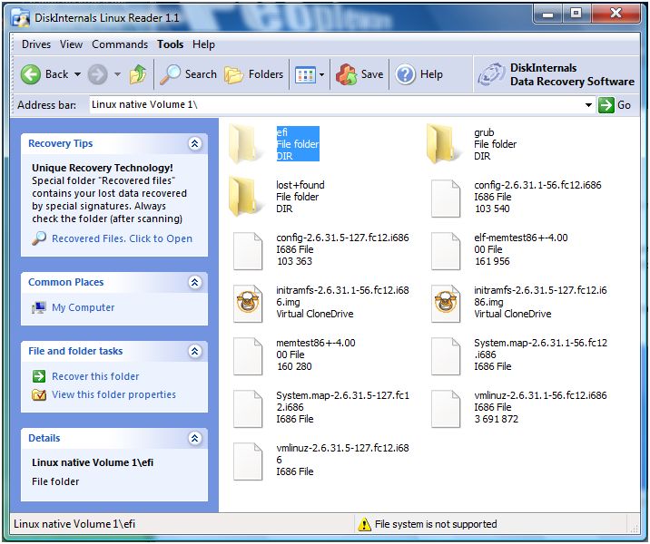Screen dimensions: 650x544
Task: Click the Search toolbar label
Action: point(201,74)
